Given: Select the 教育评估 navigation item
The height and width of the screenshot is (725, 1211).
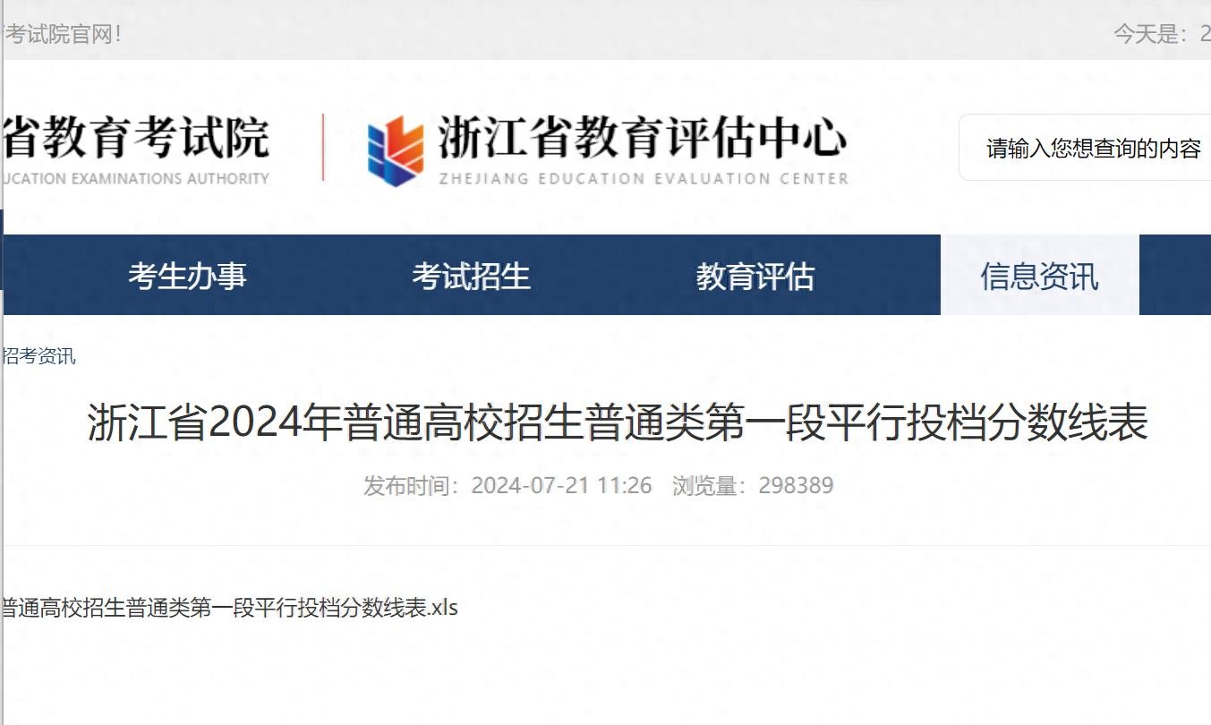Looking at the screenshot, I should (x=755, y=276).
